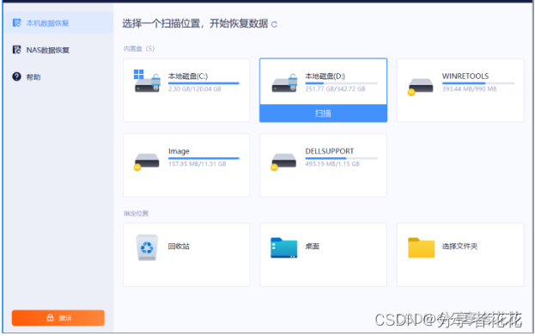Click the 指定位置 section header

pyautogui.click(x=136, y=213)
